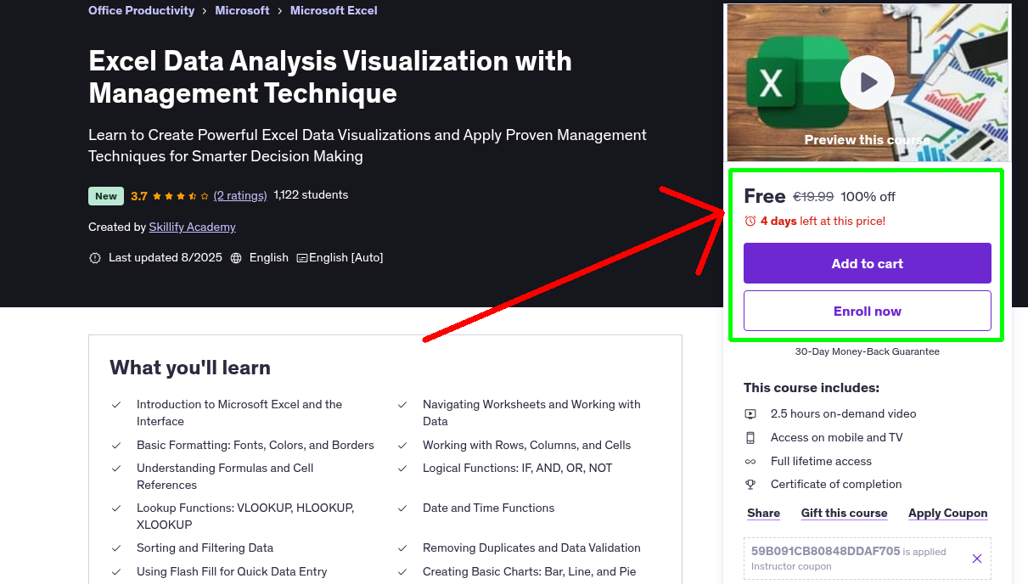The width and height of the screenshot is (1028, 584).
Task: Click the '3.7' rating number
Action: pyautogui.click(x=139, y=196)
